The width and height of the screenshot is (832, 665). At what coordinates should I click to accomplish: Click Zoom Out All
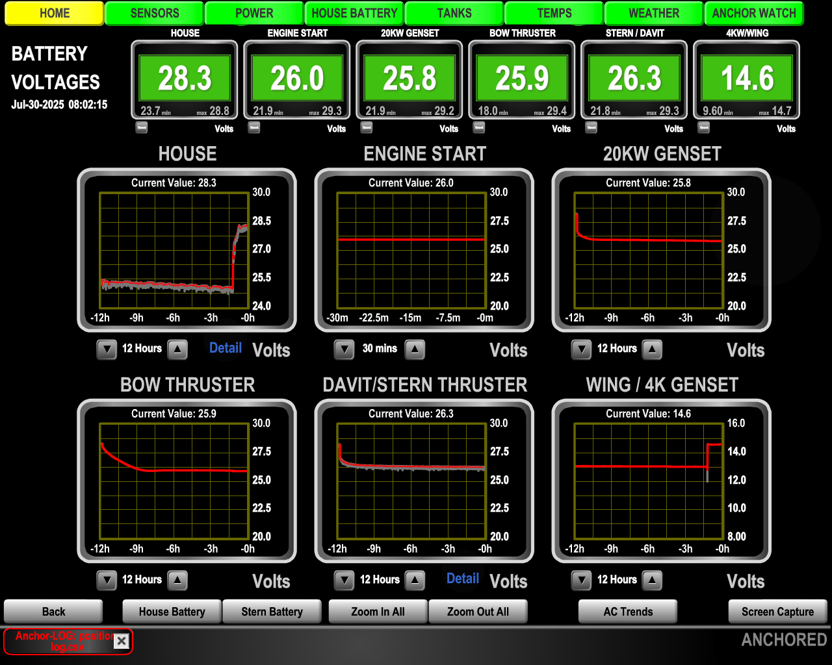pos(478,612)
